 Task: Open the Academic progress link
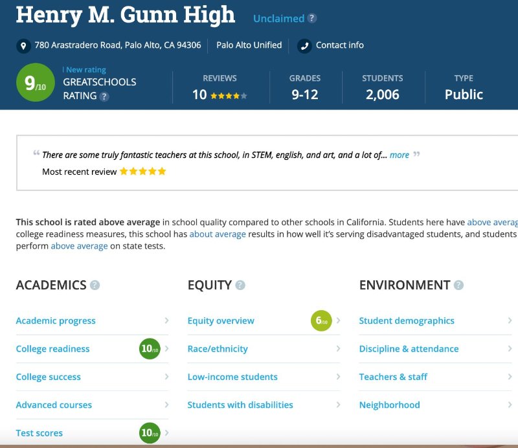point(56,321)
